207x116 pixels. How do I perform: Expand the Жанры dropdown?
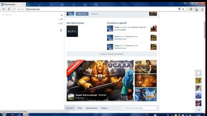pyautogui.click(x=105, y=108)
